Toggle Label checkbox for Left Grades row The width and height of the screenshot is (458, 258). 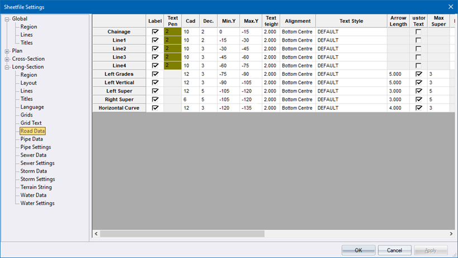click(x=155, y=74)
